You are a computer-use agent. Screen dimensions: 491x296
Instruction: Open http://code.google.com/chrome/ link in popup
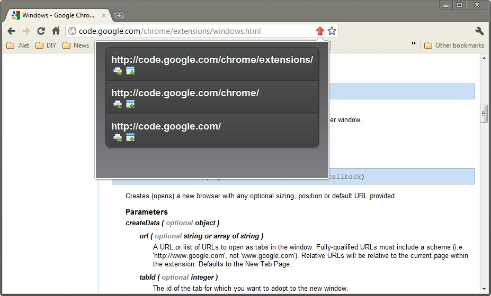click(185, 93)
